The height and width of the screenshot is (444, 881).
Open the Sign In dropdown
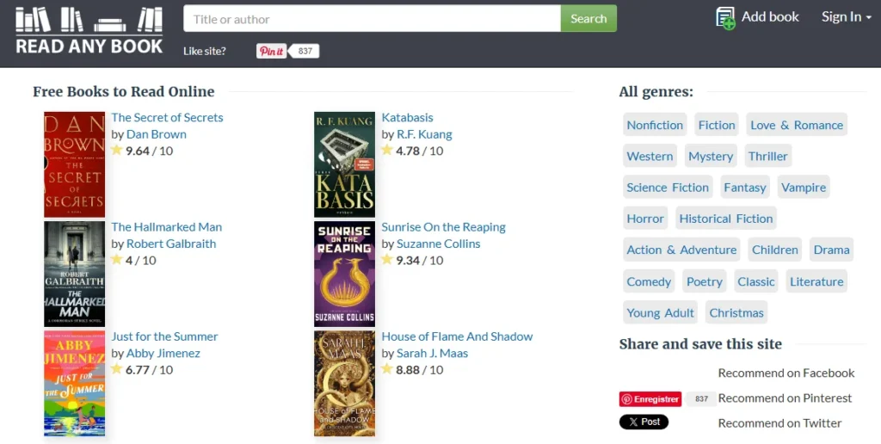point(847,17)
